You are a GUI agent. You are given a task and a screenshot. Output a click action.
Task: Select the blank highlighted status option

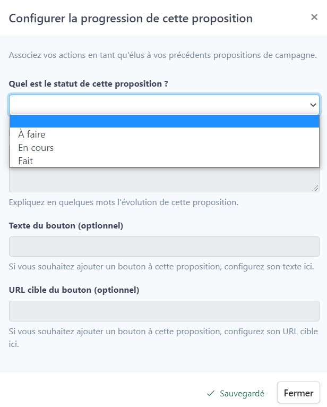[165, 122]
